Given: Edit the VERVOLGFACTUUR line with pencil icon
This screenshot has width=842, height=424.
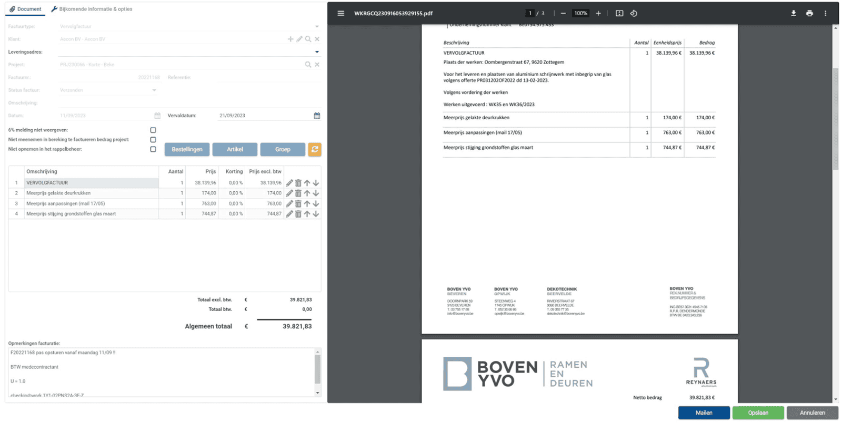Looking at the screenshot, I should click(x=289, y=183).
